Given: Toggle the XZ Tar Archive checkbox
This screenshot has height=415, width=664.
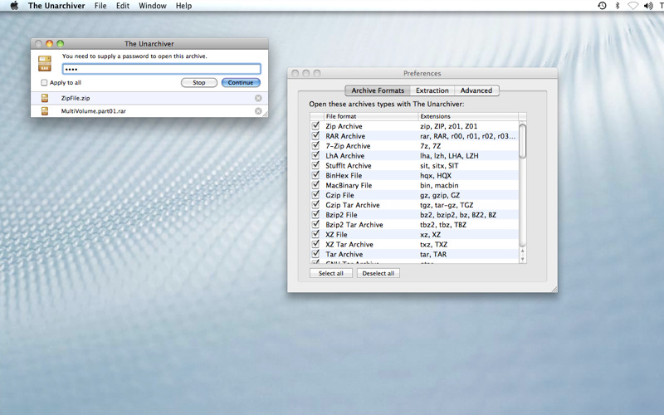Looking at the screenshot, I should pyautogui.click(x=315, y=244).
